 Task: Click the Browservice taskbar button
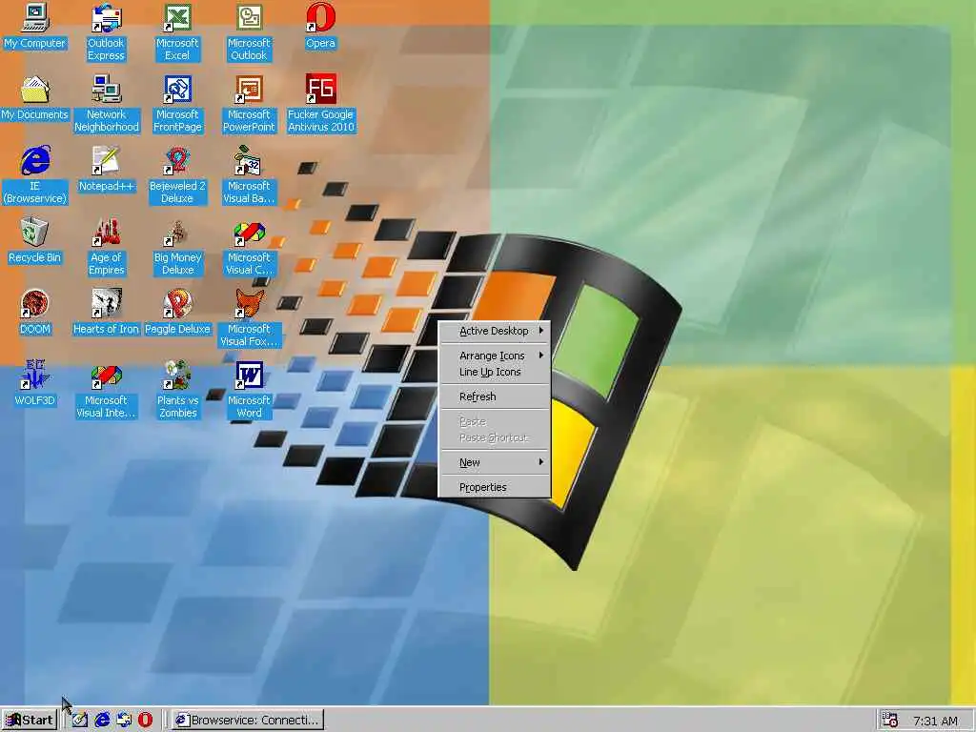coord(248,721)
